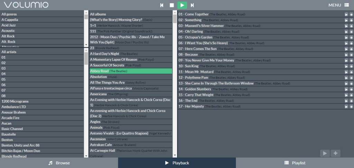The image size is (354, 168).
Task: Click the green play button
Action: tap(182, 5)
